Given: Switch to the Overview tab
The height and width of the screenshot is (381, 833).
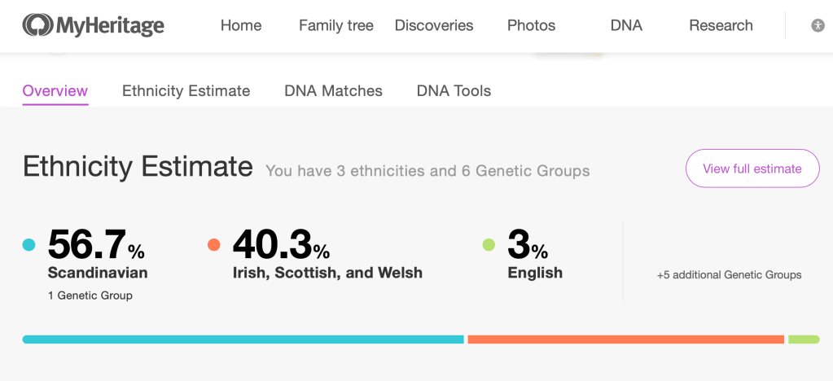Looking at the screenshot, I should (55, 91).
